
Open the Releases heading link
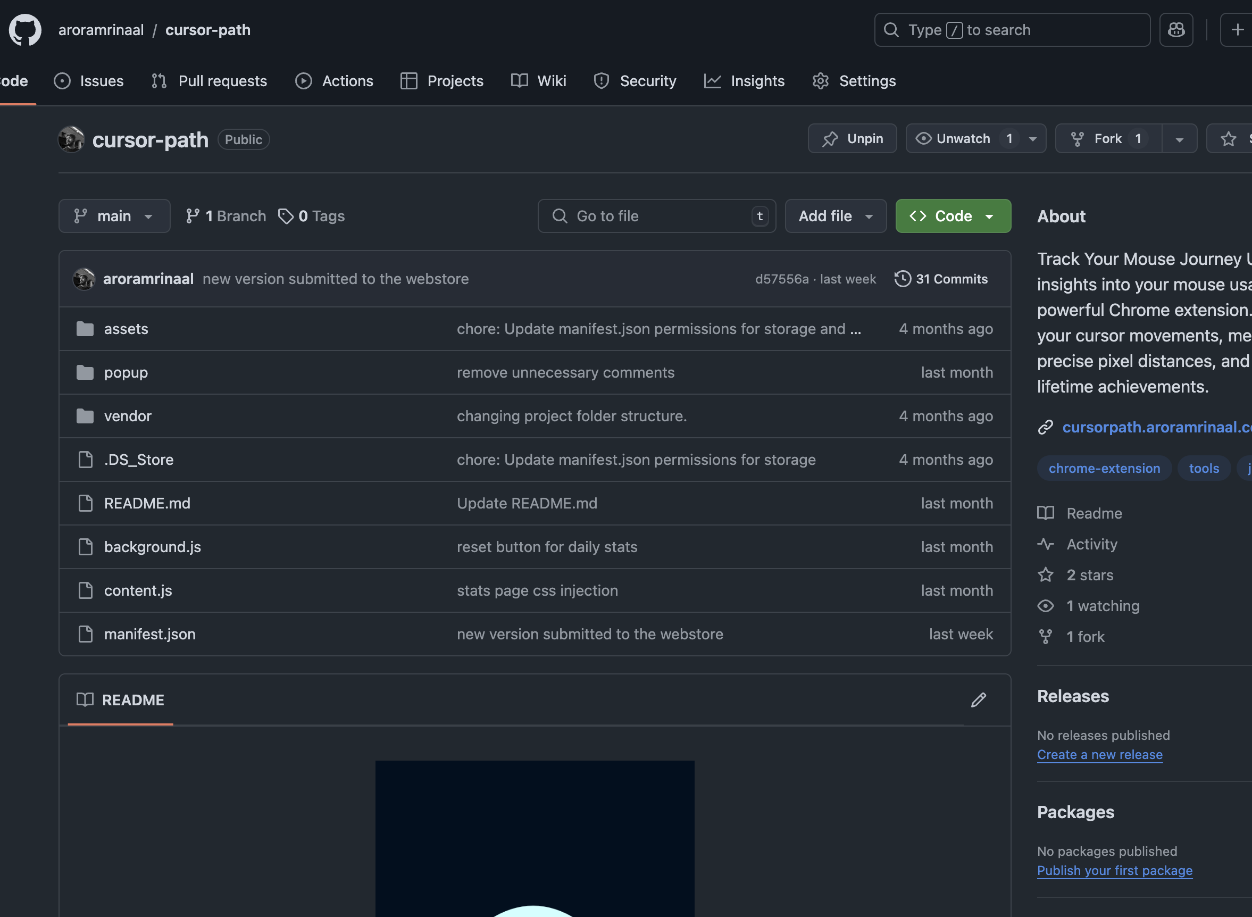(x=1073, y=697)
